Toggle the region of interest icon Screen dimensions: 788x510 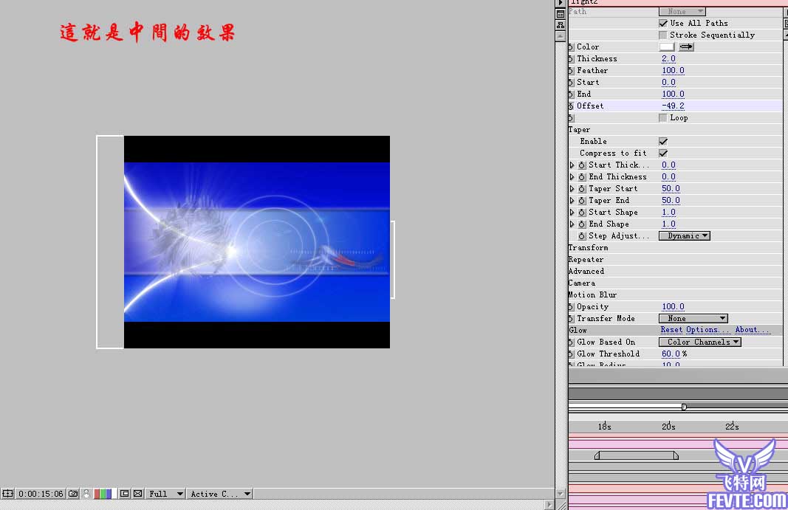pyautogui.click(x=124, y=494)
